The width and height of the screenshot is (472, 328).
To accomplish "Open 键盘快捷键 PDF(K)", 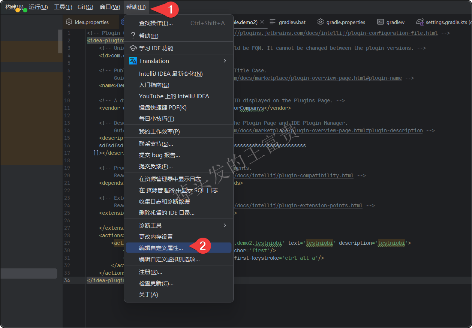I will click(179, 108).
